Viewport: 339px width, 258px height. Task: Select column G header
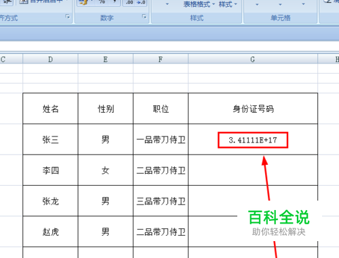point(253,59)
